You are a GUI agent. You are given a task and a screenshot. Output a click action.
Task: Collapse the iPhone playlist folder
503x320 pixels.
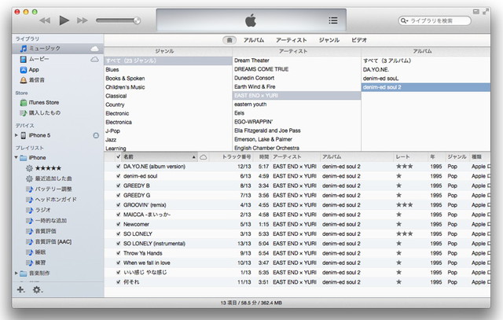(x=17, y=157)
